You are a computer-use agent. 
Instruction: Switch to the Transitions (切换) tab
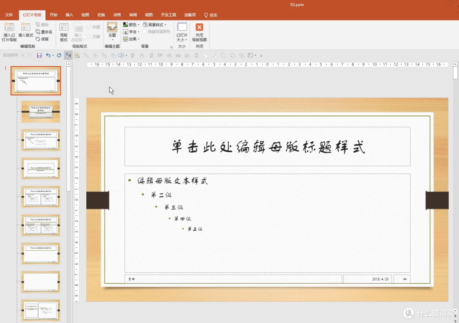(101, 15)
